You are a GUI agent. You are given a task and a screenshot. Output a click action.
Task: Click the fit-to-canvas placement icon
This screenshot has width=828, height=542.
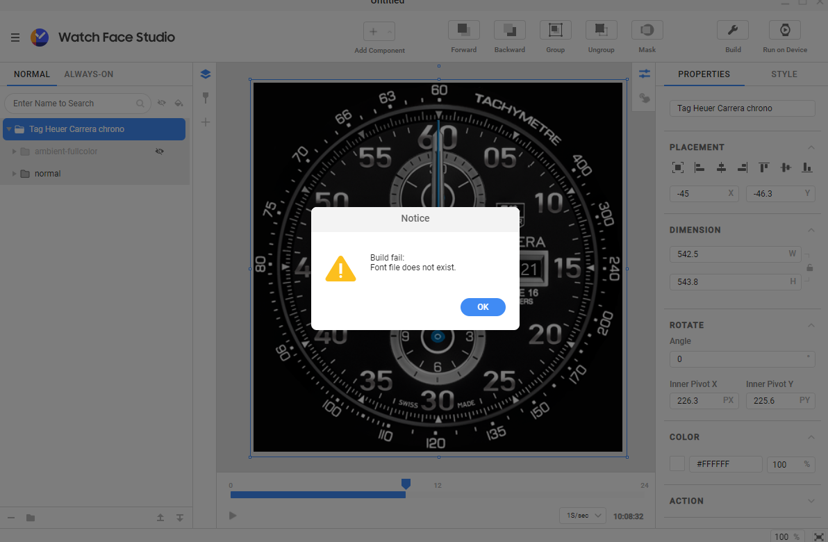[678, 168]
